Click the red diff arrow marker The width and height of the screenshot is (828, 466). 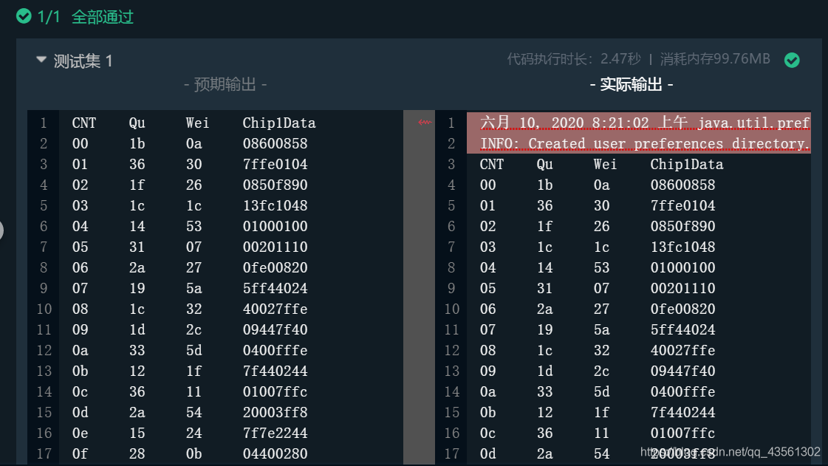(425, 123)
